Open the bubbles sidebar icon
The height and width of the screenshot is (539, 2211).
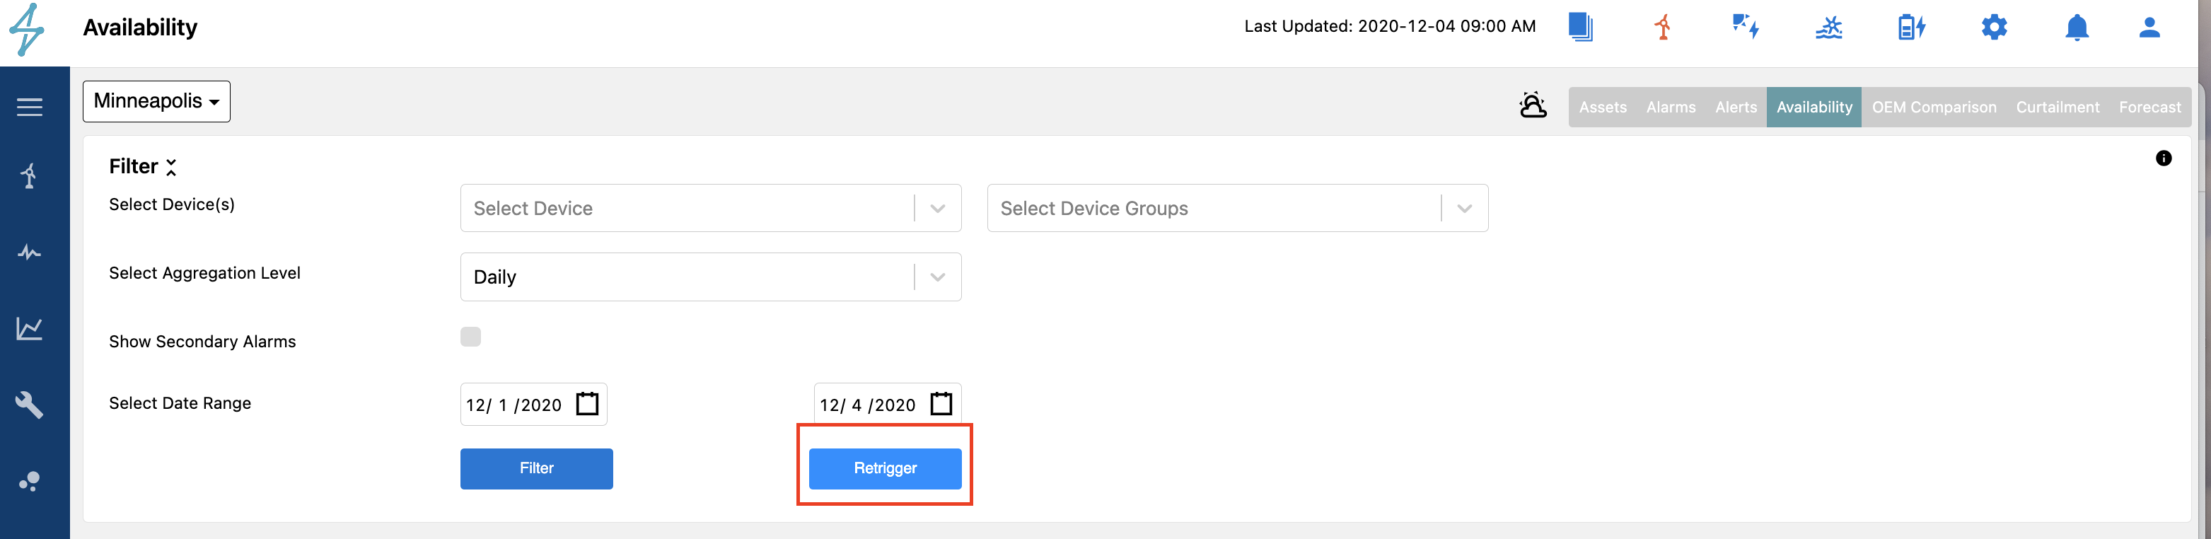[29, 482]
